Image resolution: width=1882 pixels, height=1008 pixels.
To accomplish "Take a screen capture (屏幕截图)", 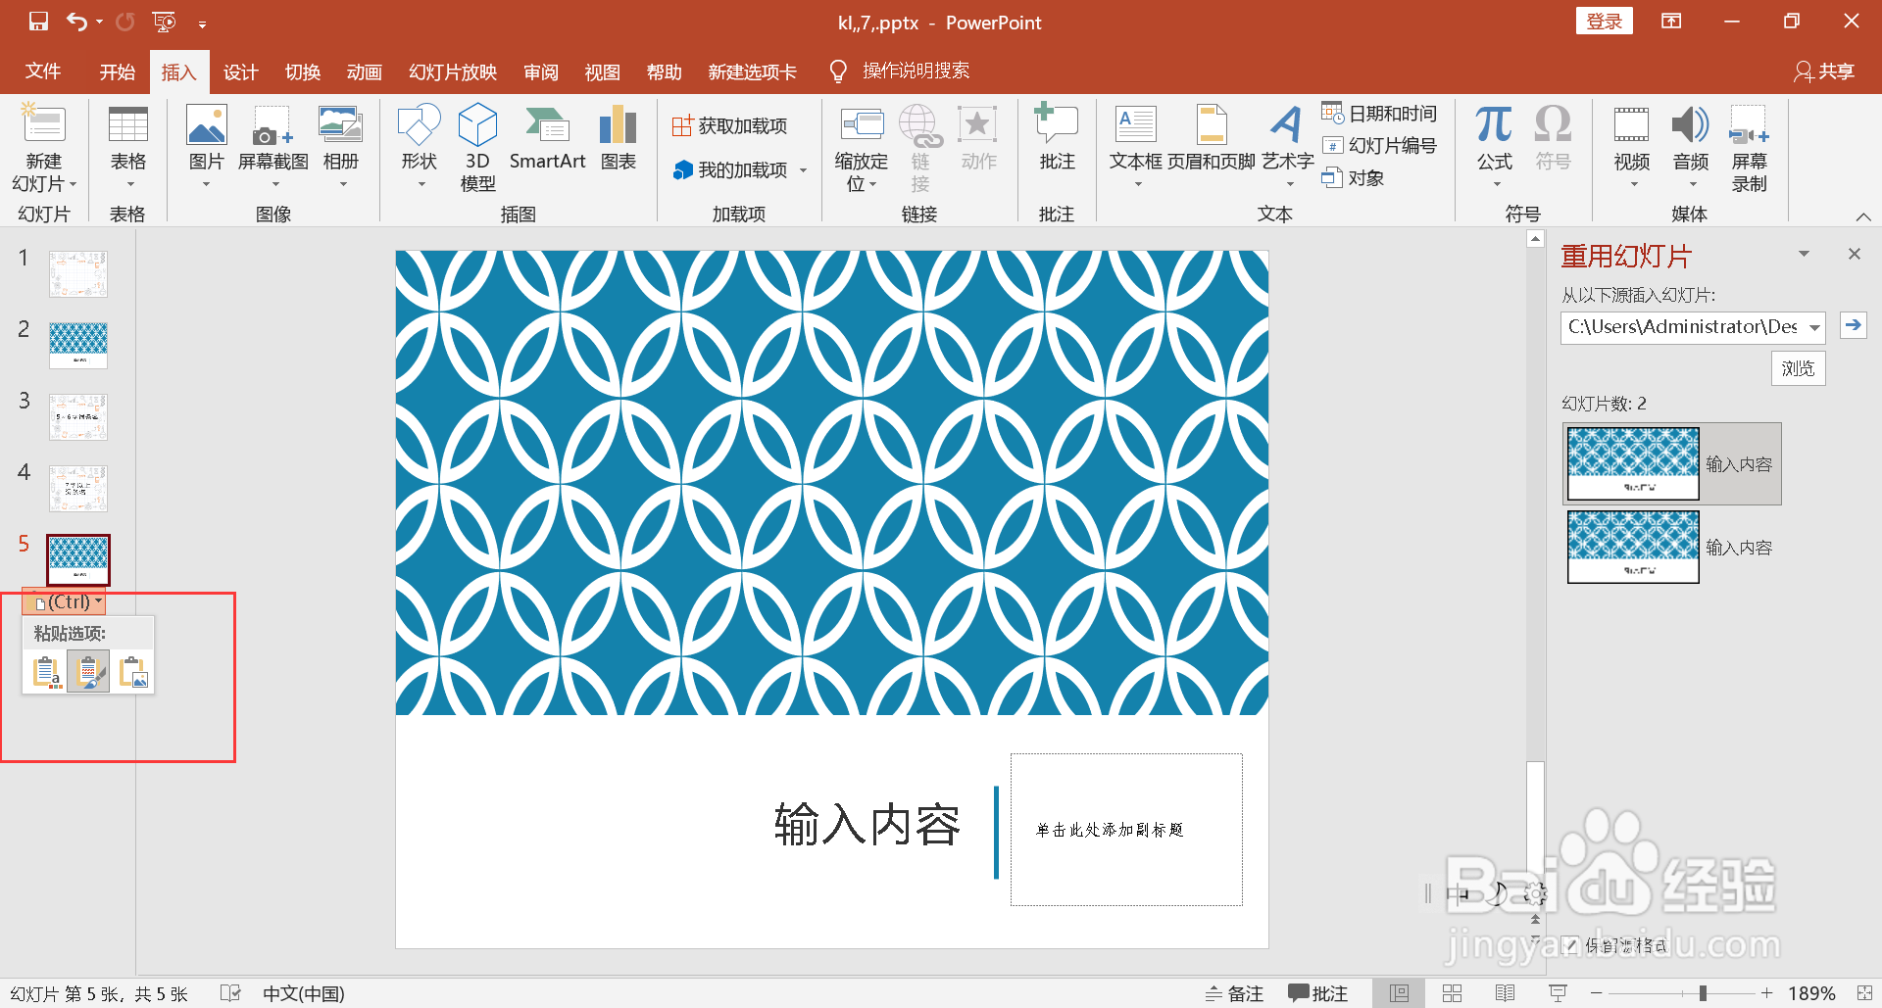I will click(x=273, y=147).
